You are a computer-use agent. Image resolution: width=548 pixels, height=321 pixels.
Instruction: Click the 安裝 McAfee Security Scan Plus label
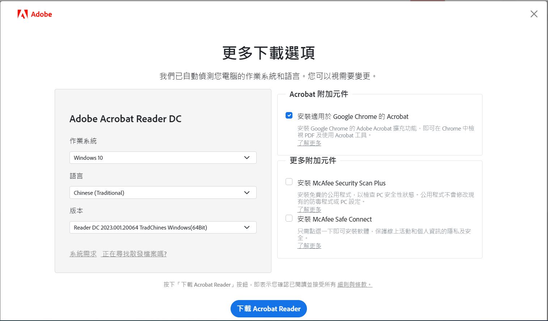[x=341, y=183]
